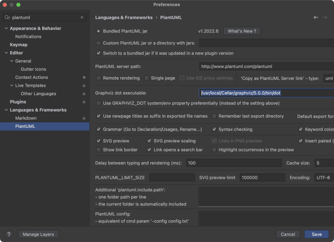Click the PlantUML breadcrumb

tap(171, 18)
